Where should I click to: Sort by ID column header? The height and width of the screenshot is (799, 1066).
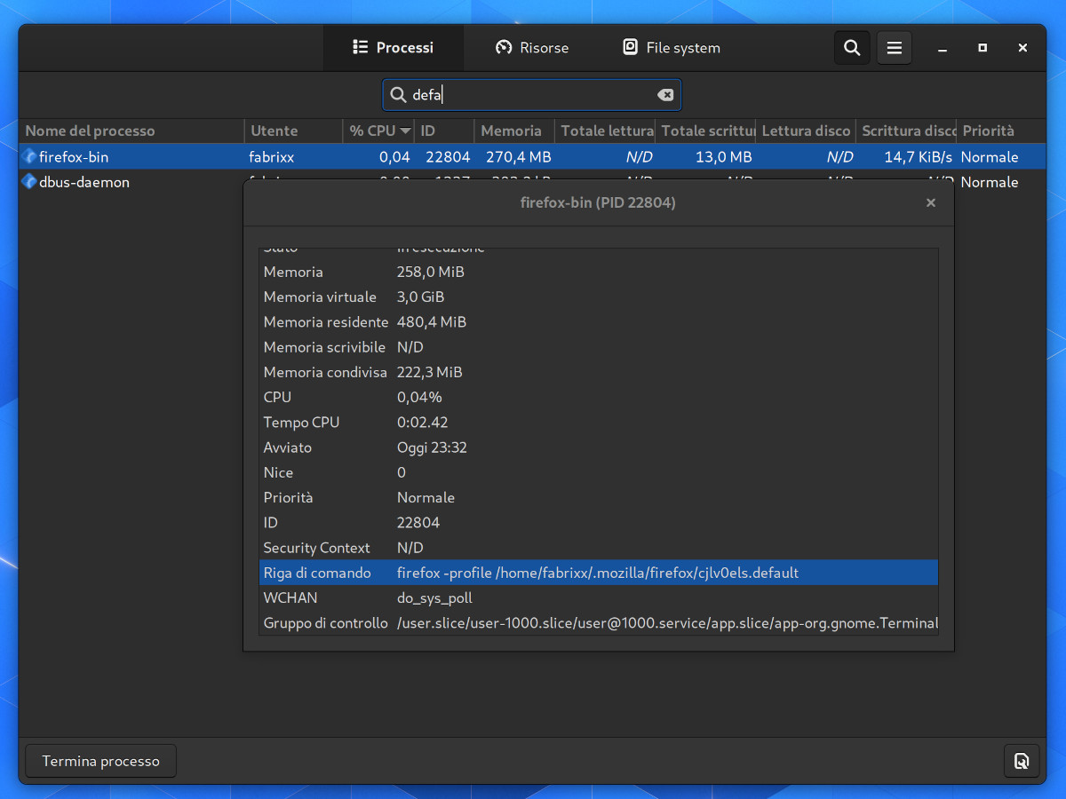(444, 131)
